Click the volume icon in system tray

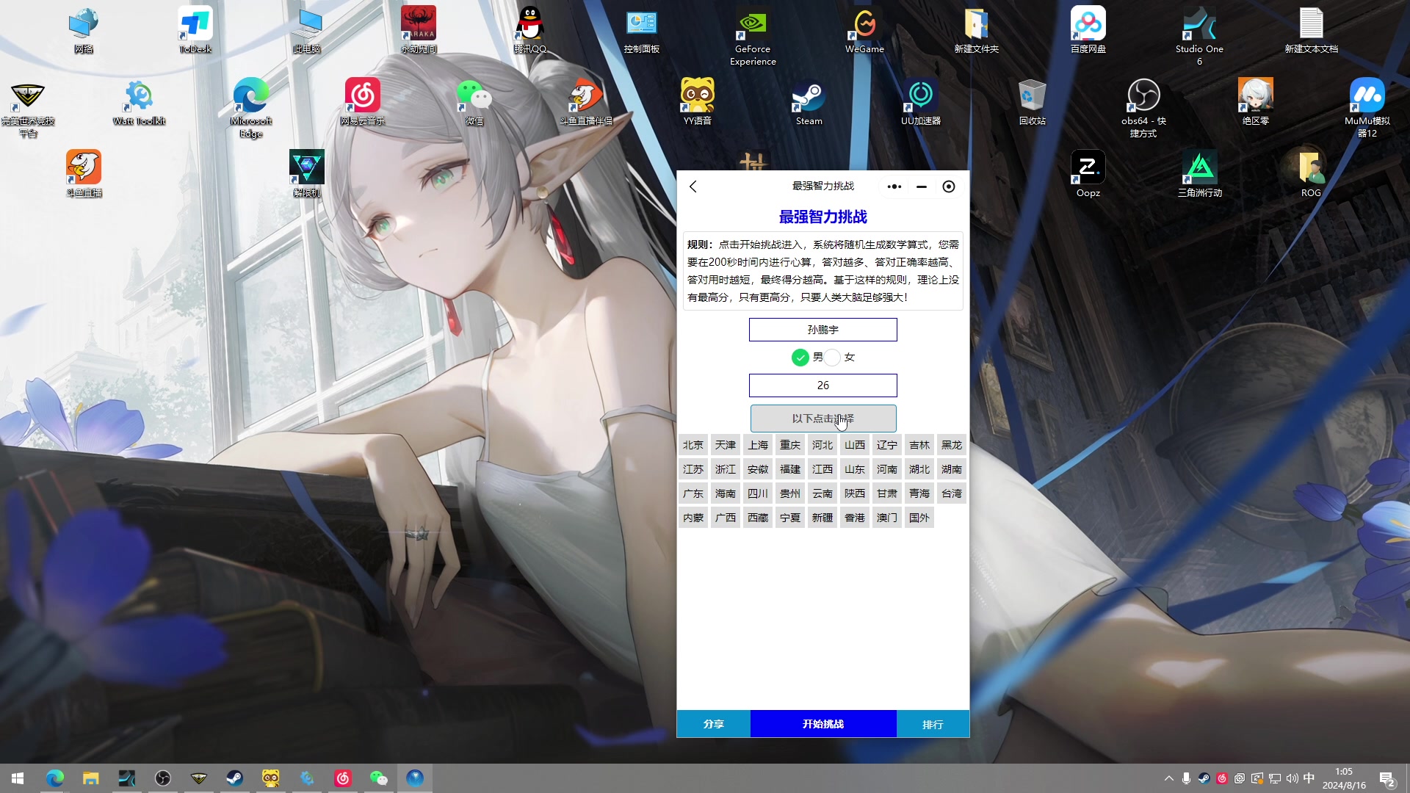(x=1292, y=778)
